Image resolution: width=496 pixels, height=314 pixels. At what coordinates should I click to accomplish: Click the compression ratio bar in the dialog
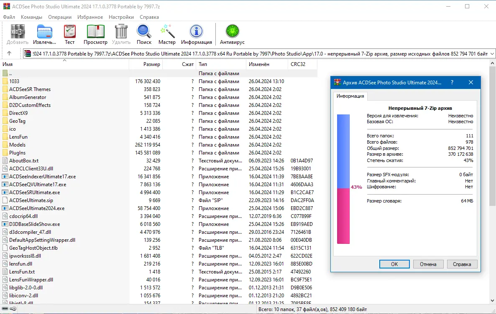click(x=343, y=179)
